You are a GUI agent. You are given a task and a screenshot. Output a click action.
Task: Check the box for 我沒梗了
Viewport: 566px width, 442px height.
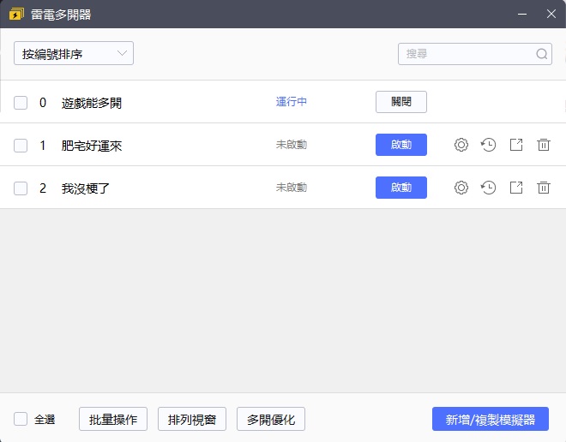pyautogui.click(x=21, y=188)
